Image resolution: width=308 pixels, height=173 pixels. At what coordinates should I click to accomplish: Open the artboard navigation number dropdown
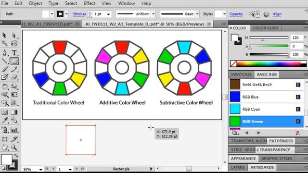[x=70, y=169]
